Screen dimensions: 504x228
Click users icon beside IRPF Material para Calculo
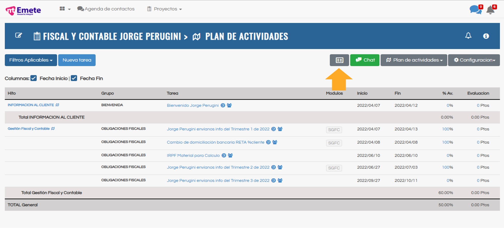[230, 156]
